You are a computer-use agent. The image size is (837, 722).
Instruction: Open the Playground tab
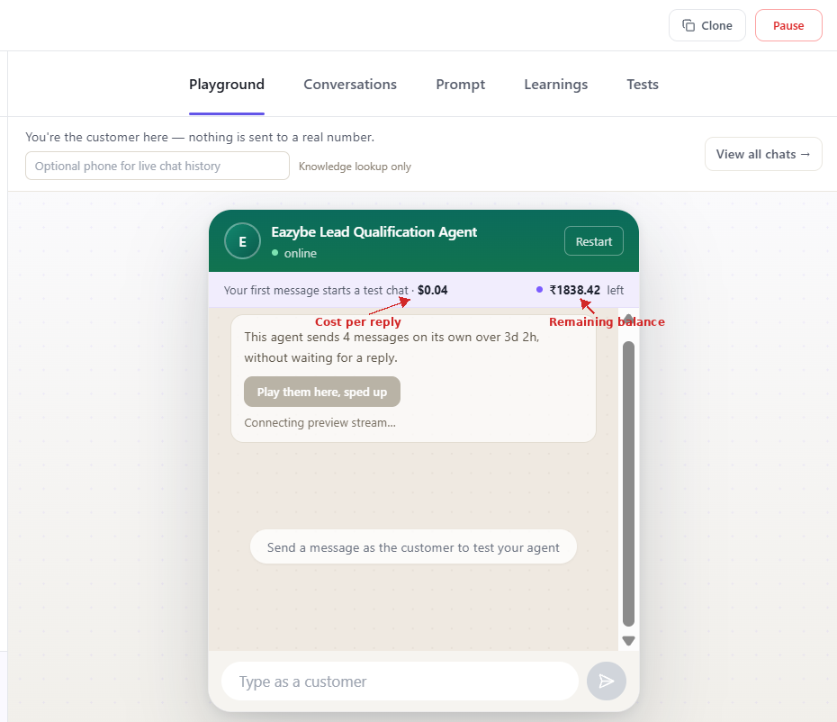[x=226, y=85]
